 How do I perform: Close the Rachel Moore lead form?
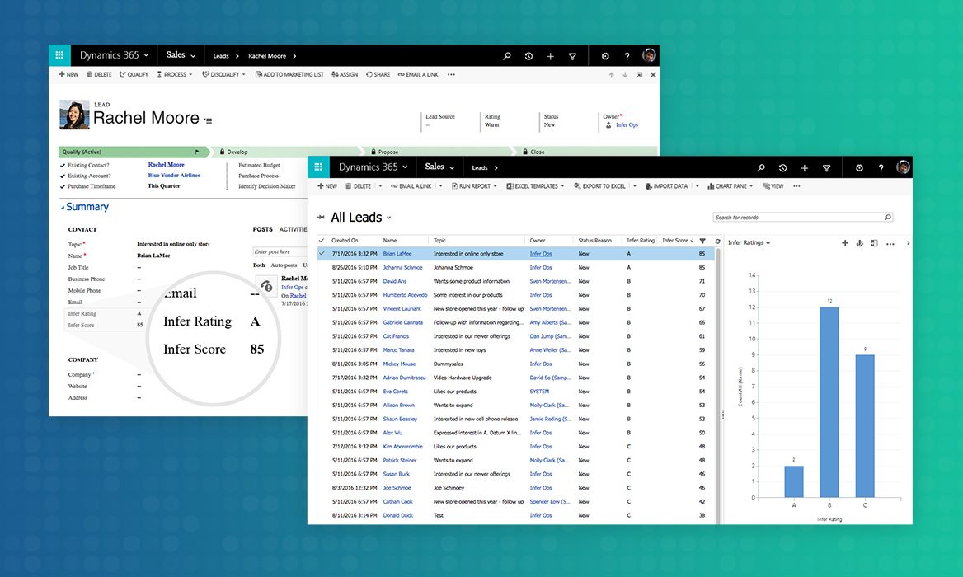(653, 75)
